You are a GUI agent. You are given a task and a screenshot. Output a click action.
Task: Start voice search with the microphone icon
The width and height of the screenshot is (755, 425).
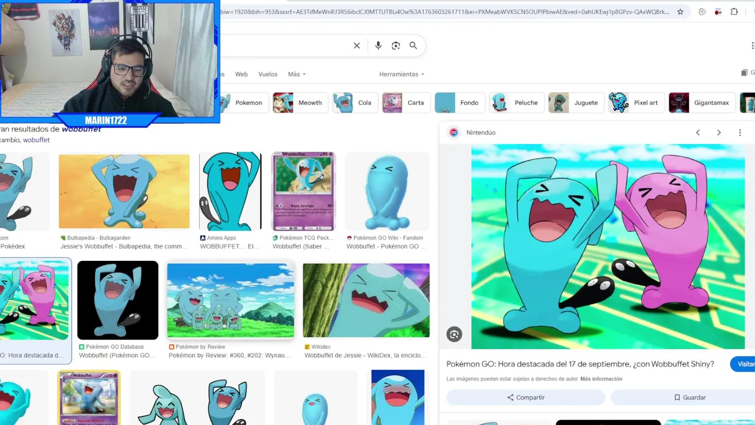pos(378,45)
